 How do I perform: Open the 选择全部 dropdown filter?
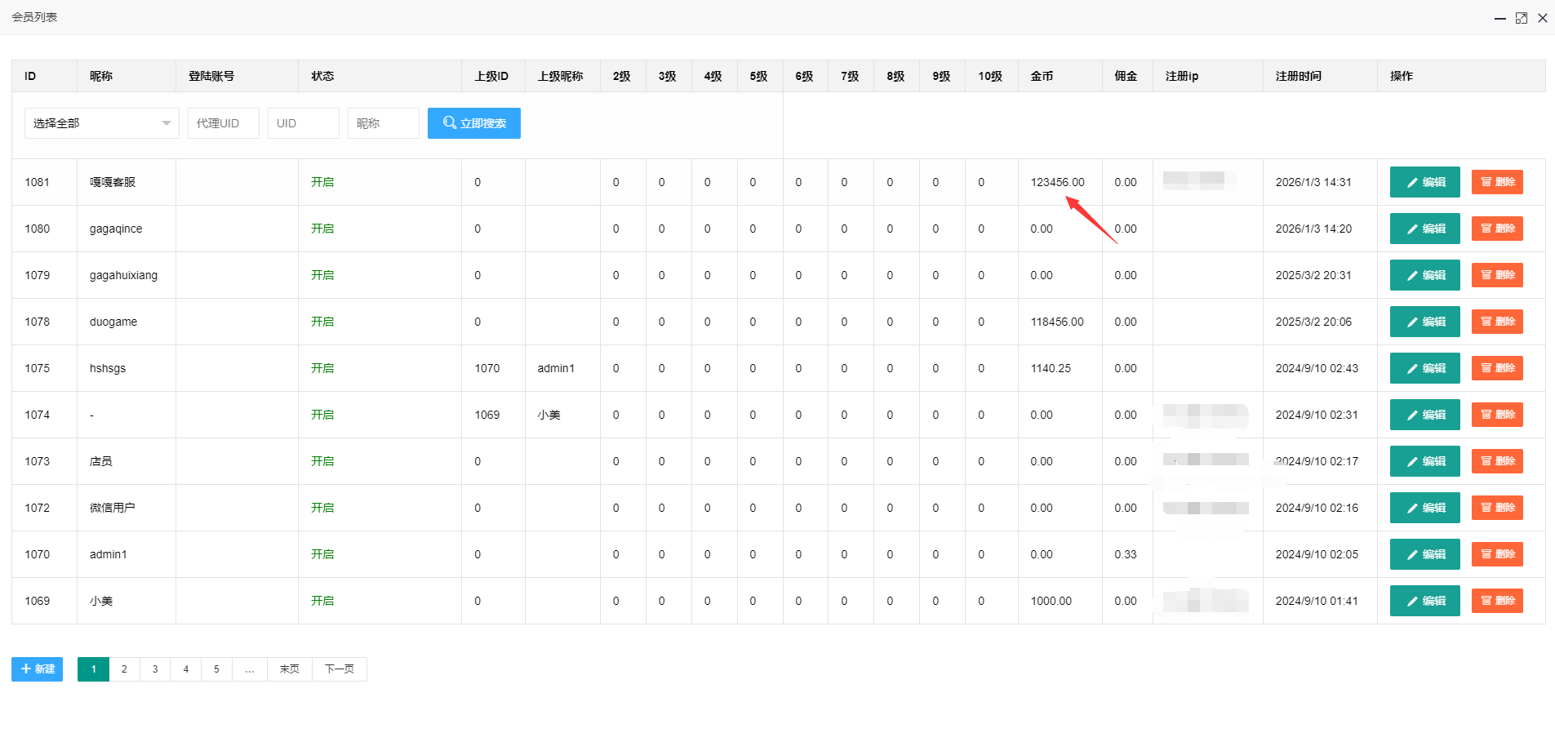pyautogui.click(x=101, y=123)
